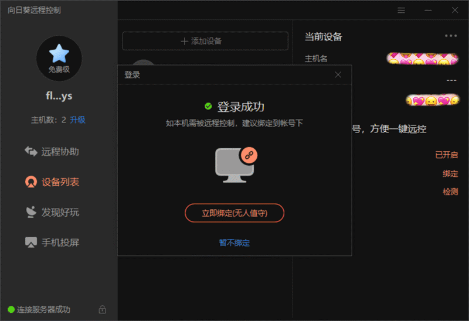This screenshot has height=321, width=469.
Task: Open 远程协助 remote assistance section
Action: click(52, 152)
